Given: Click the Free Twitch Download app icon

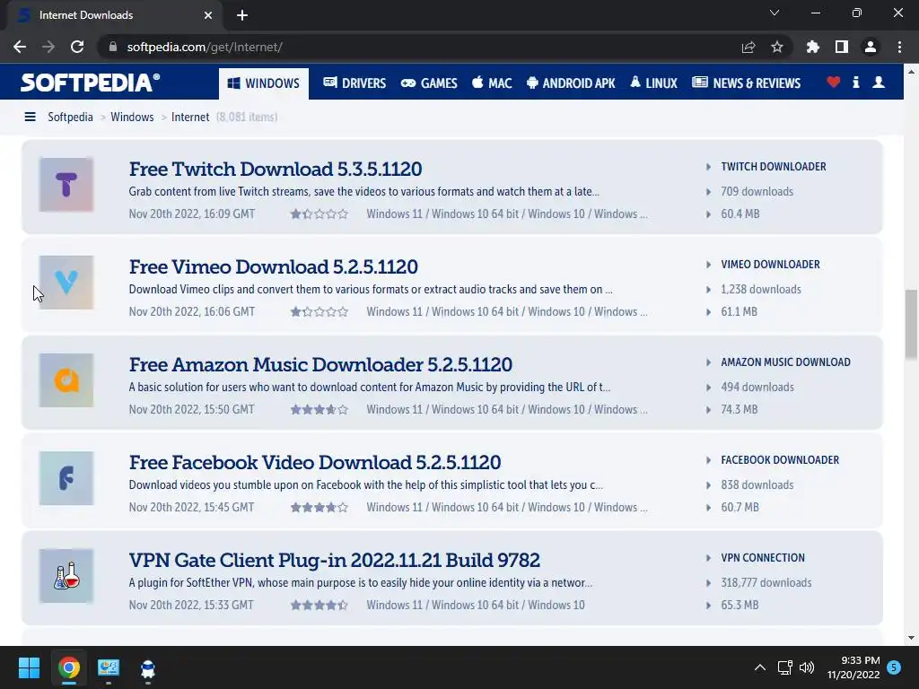Looking at the screenshot, I should pyautogui.click(x=66, y=185).
